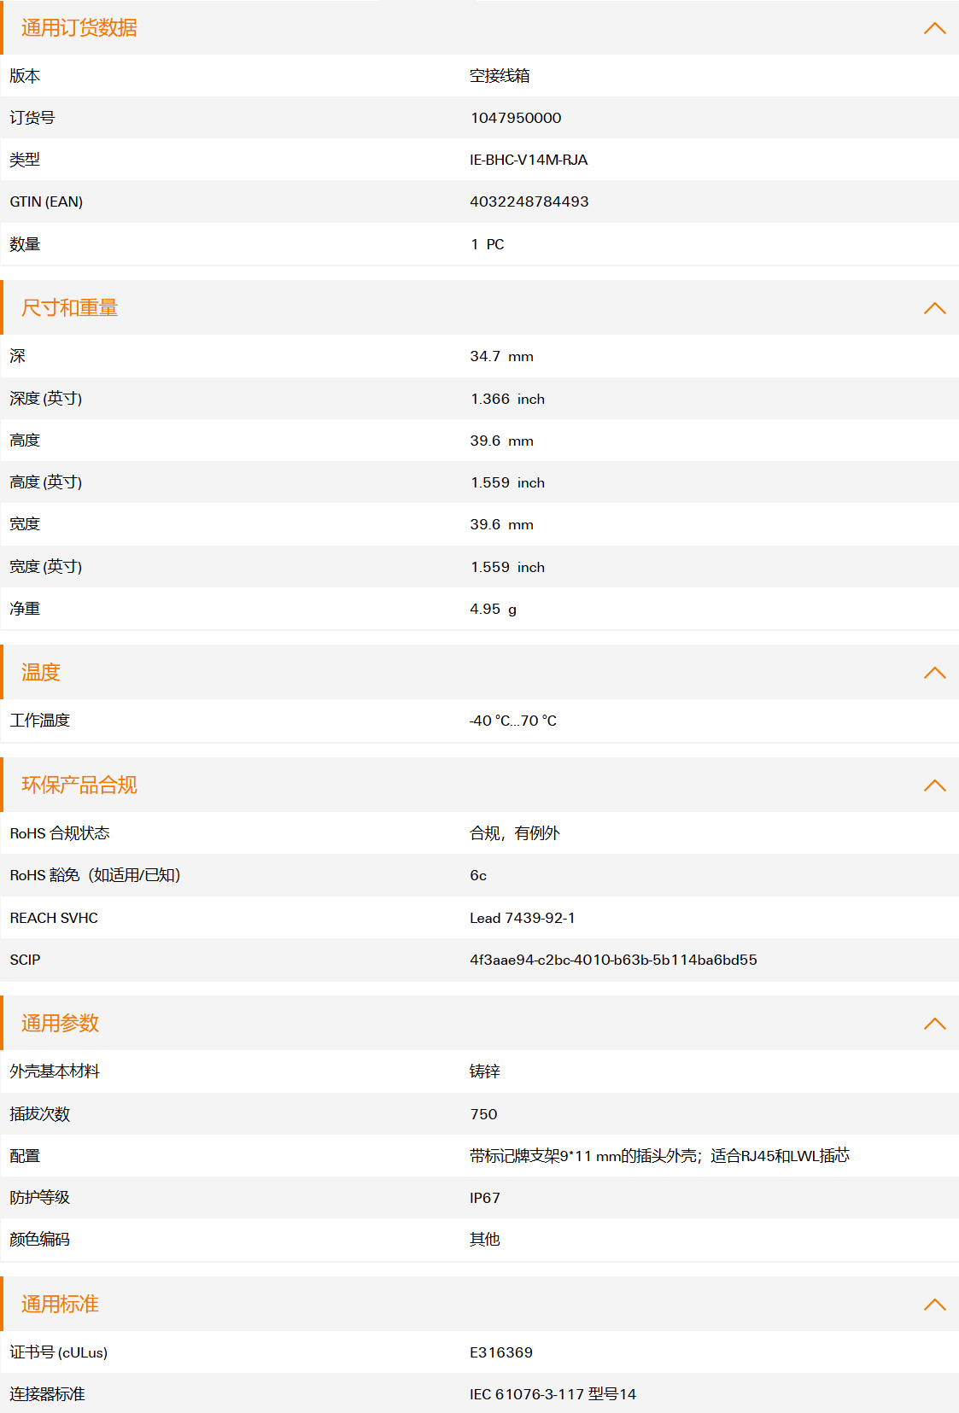This screenshot has width=959, height=1413.
Task: Click the SCIP row label
Action: point(25,960)
